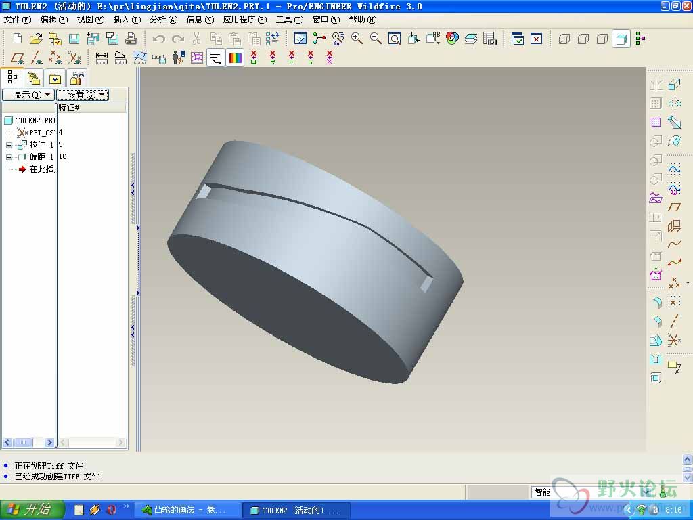Viewport: 693px width, 520px height.
Task: Click the model tree horizontal scroll right arrow
Action: pos(49,442)
